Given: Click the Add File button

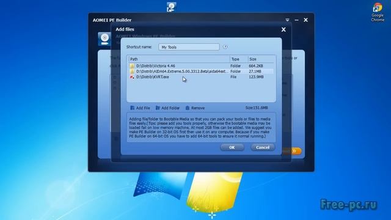Looking at the screenshot, I should coord(140,108).
